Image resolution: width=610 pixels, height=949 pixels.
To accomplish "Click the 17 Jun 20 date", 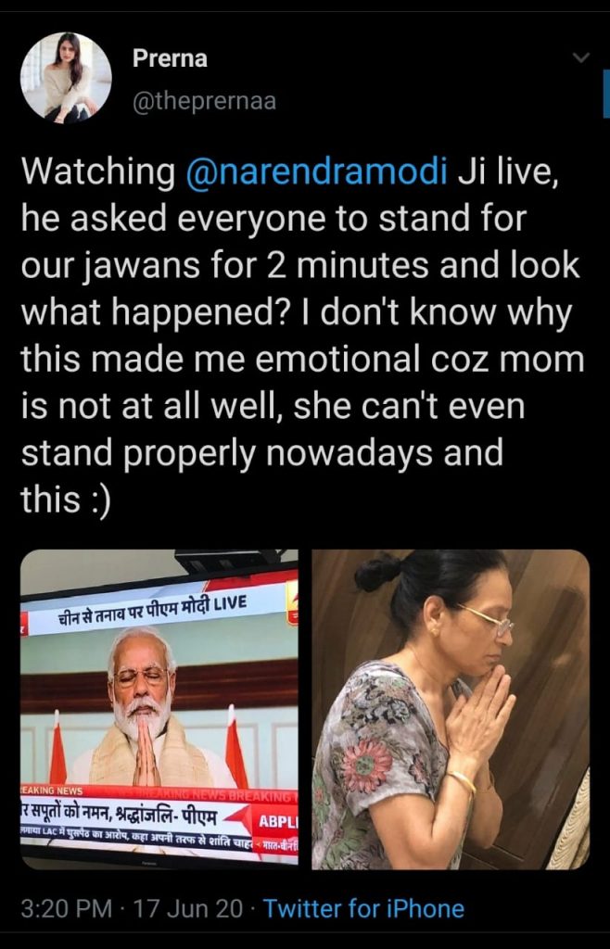I will [187, 908].
